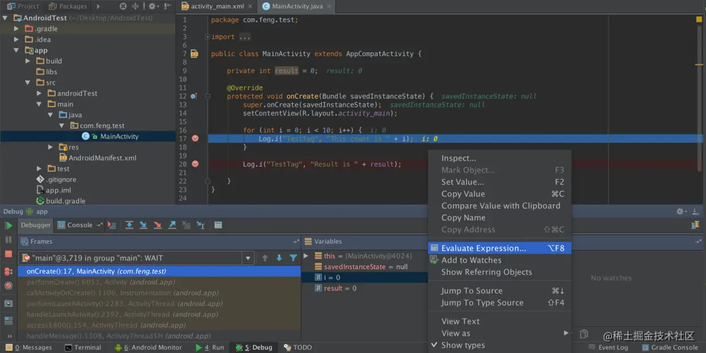Image resolution: width=706 pixels, height=353 pixels.
Task: Pause the debugged program
Action: tap(9, 240)
